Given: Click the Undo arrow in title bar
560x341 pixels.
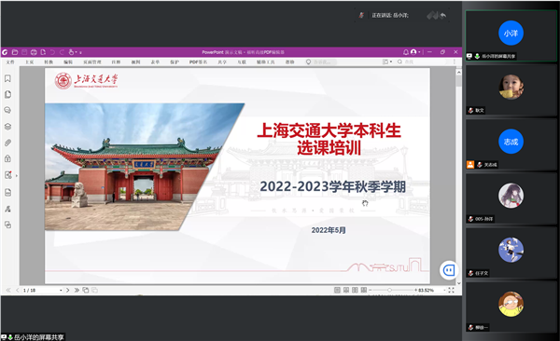Looking at the screenshot, I should click(x=52, y=52).
